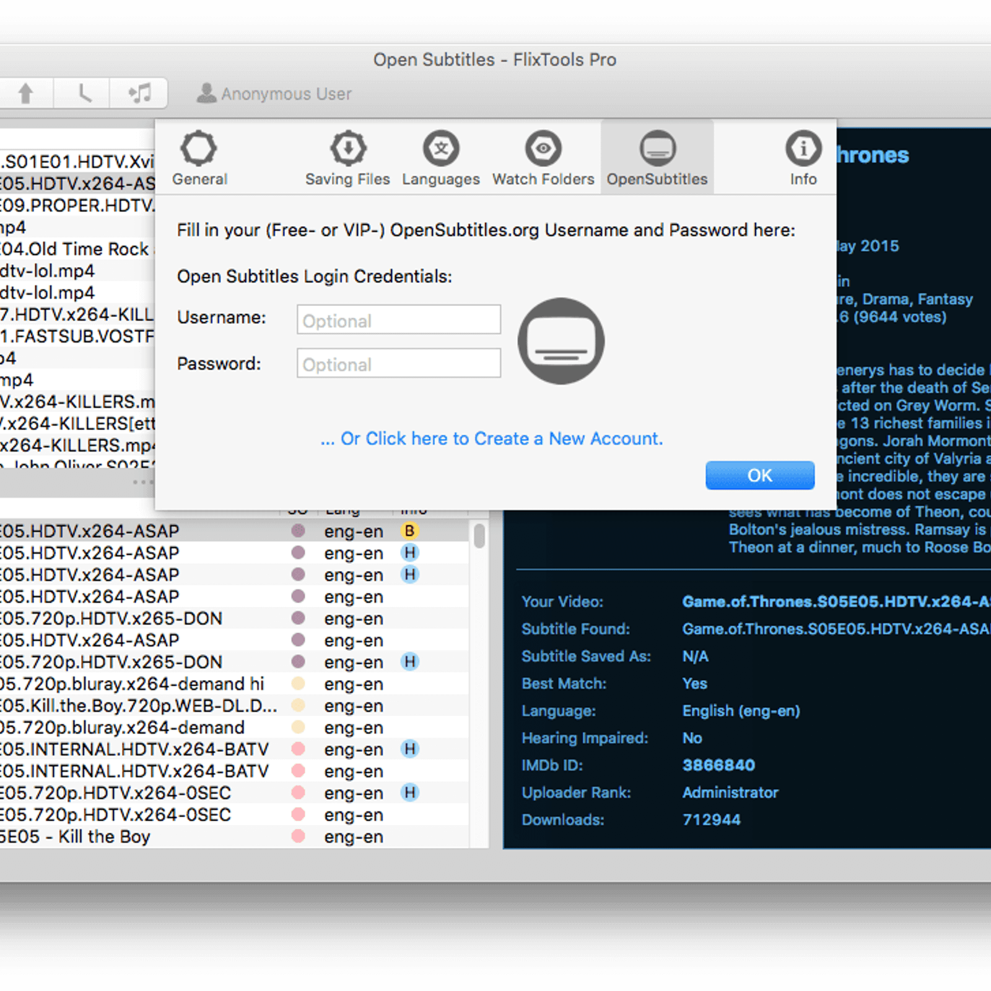Confirm credentials with the OK button
The width and height of the screenshot is (991, 991).
(x=760, y=475)
